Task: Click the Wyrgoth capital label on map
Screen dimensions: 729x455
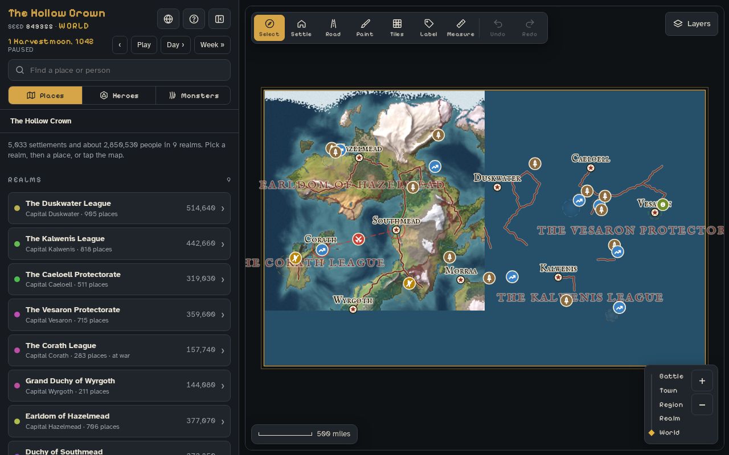Action: [353, 300]
